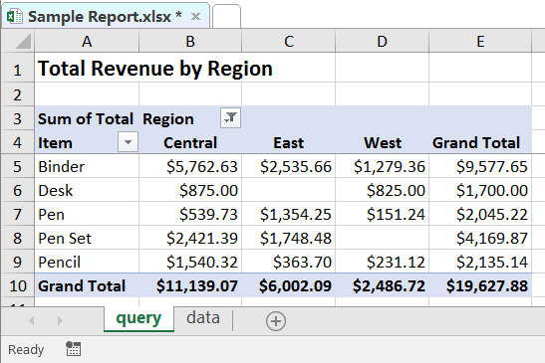Select row 5 header
This screenshot has height=363, width=545.
[x=18, y=166]
